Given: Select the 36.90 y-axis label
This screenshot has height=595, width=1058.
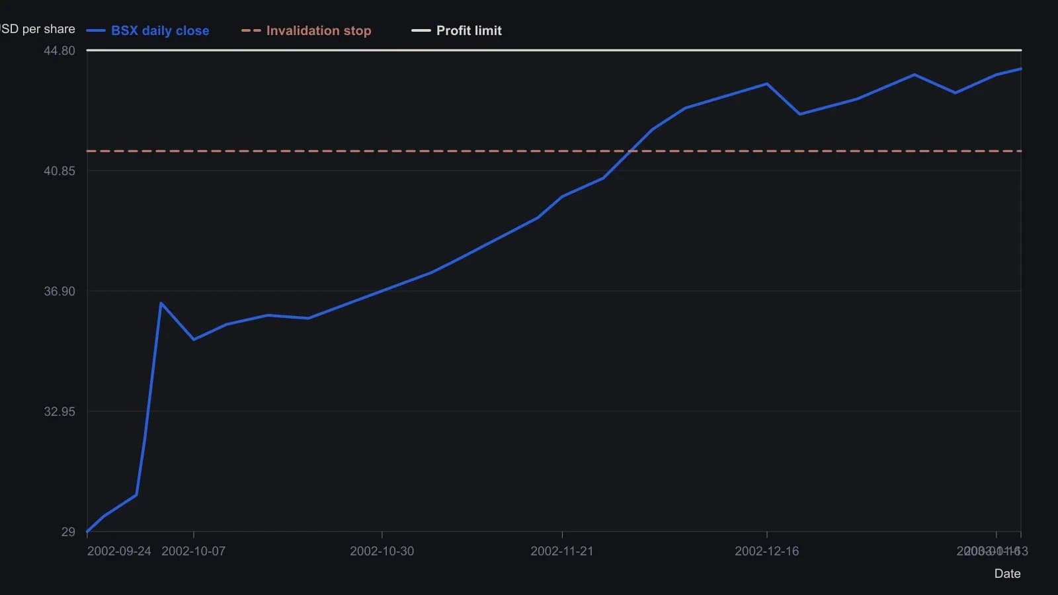Looking at the screenshot, I should pyautogui.click(x=60, y=291).
